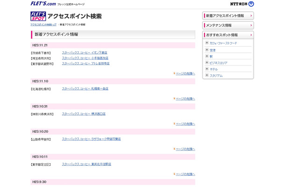Click the 【北海道札幌市】 location label

pos(41,89)
